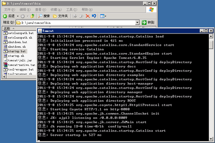Image resolution: width=215 pixels, height=143 pixels.
Task: Click the Copy To folder icon
Action: [x=81, y=16]
